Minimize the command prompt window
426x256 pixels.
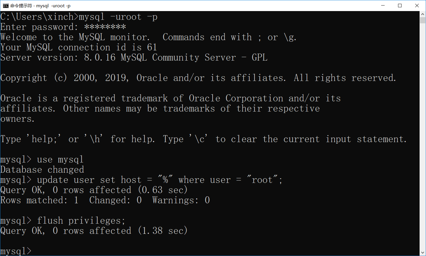pyautogui.click(x=383, y=6)
